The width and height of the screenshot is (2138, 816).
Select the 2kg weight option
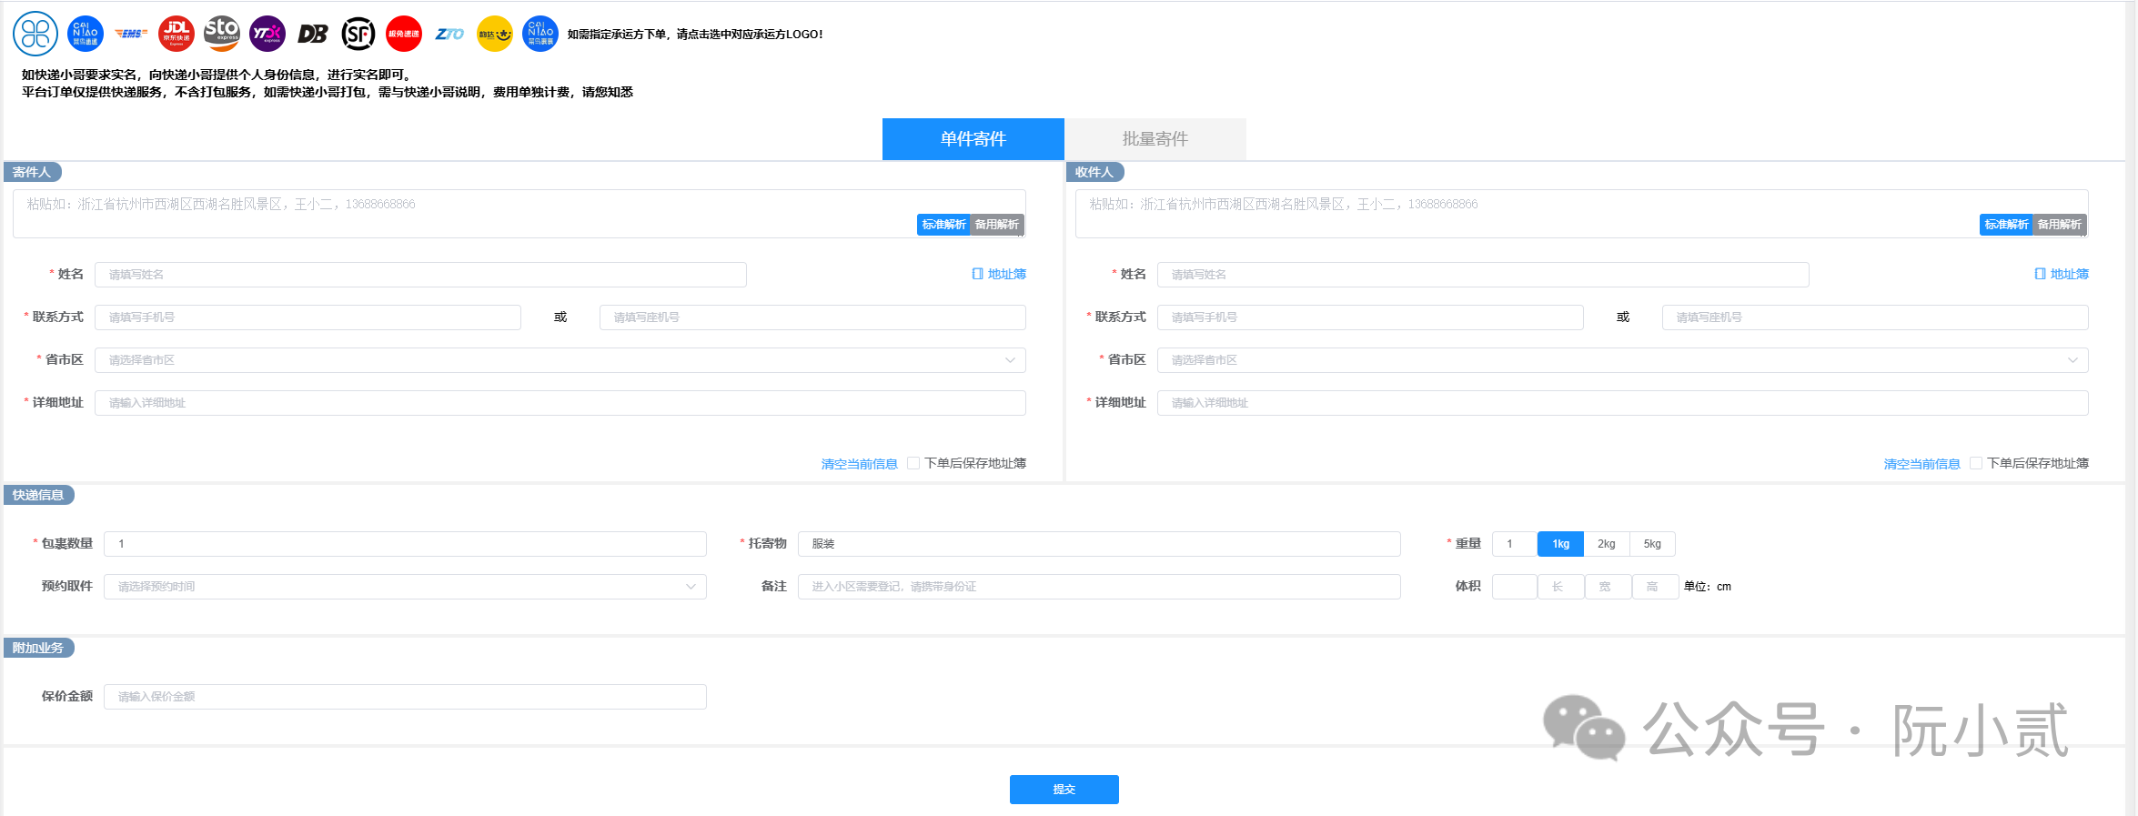coord(1607,544)
